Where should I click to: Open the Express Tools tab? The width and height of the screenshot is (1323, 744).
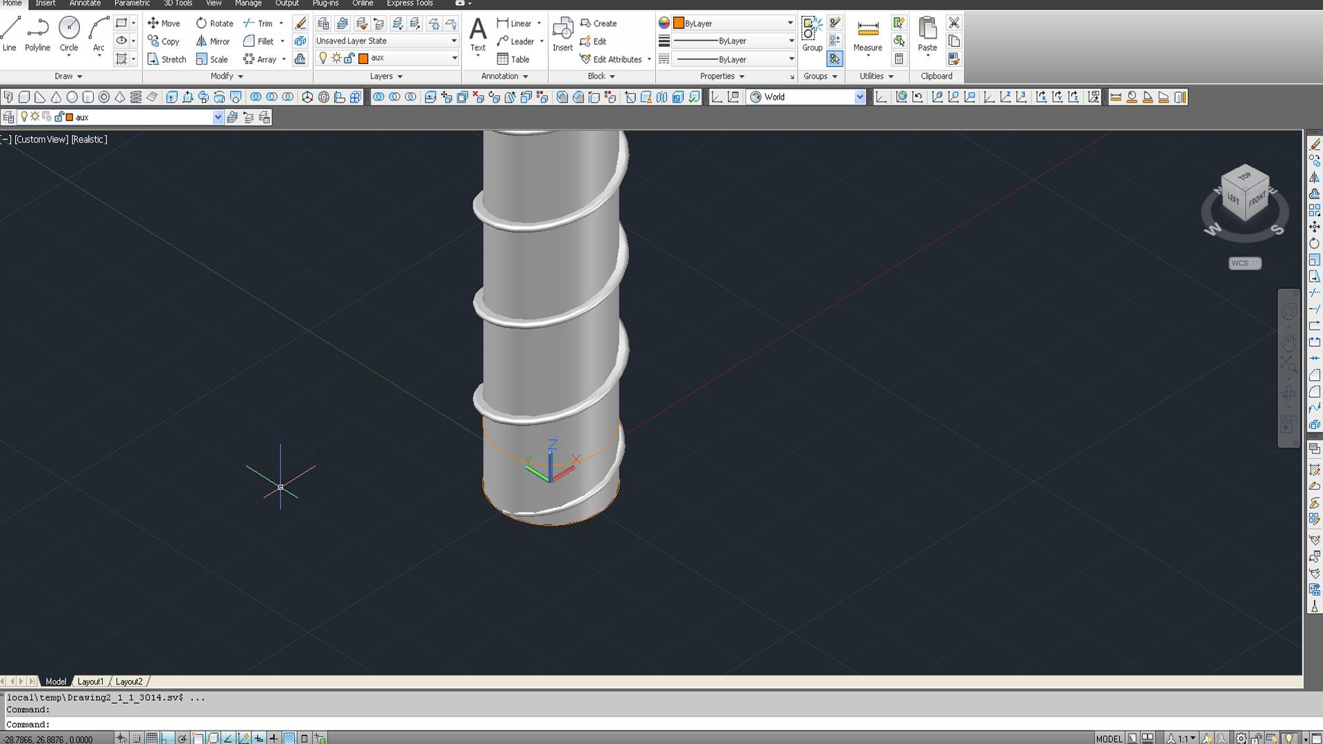pos(409,3)
